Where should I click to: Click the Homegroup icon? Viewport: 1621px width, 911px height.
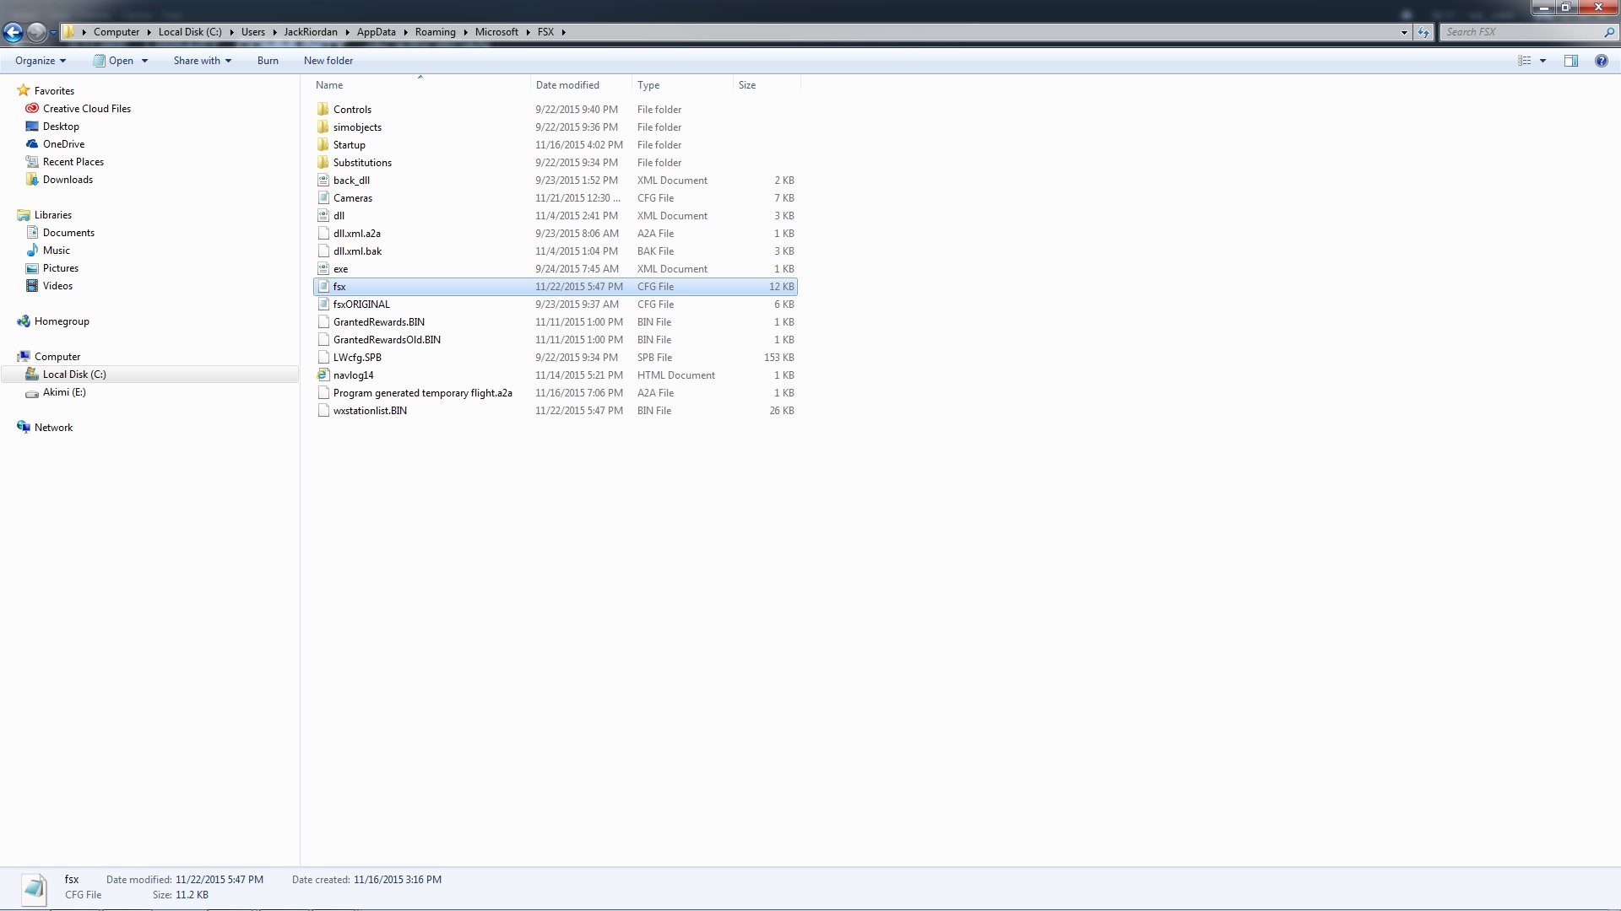click(24, 321)
